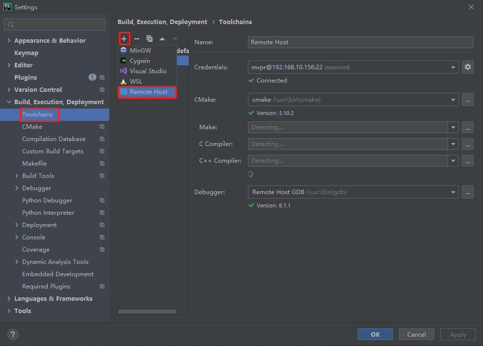483x346 pixels.
Task: Click project-level icon beside CMake
Action: (x=102, y=127)
